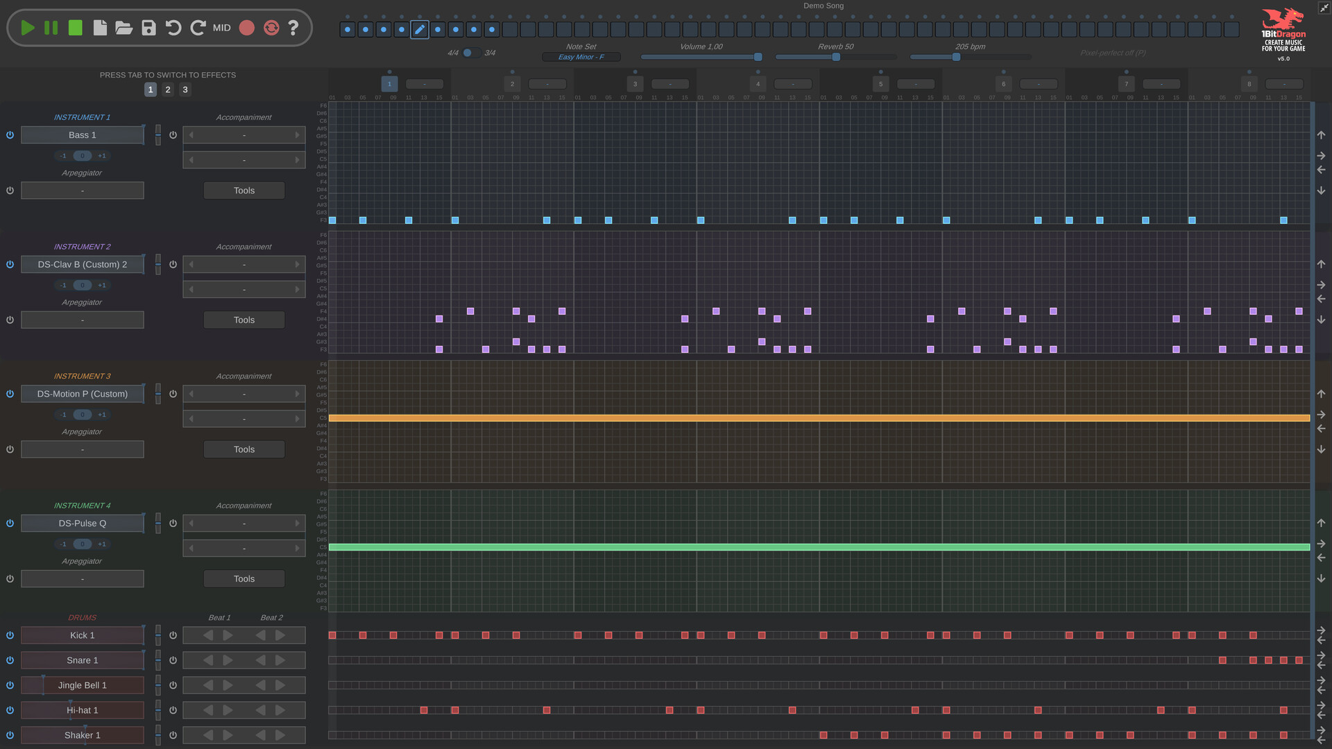
Task: Switch to page tab 1
Action: pyautogui.click(x=151, y=89)
